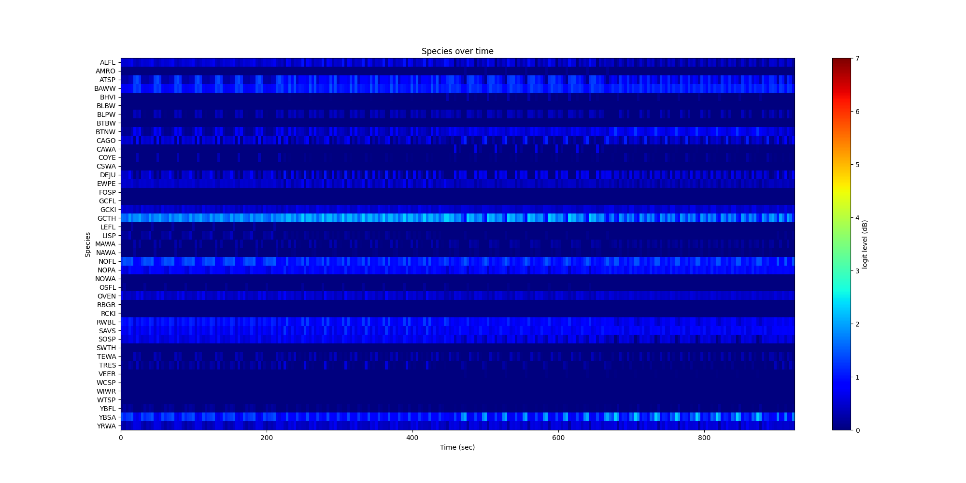This screenshot has width=966, height=483.
Task: Click the NOFL species label
Action: coord(107,261)
